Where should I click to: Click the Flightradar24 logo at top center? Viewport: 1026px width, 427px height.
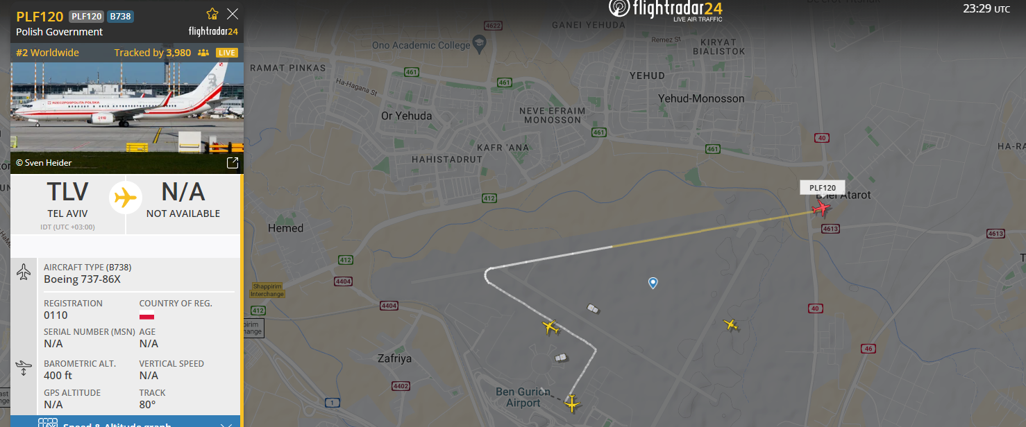[666, 9]
